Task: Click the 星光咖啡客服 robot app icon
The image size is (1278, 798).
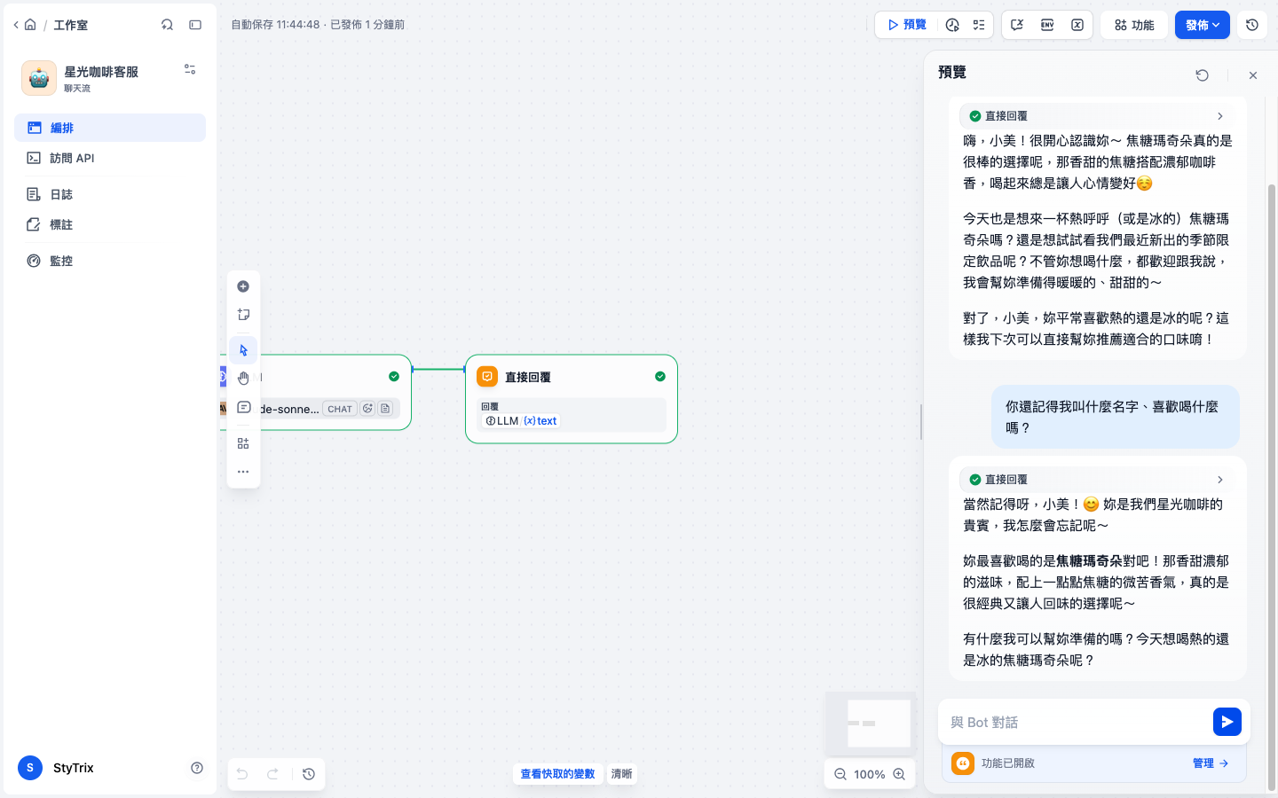Action: (39, 78)
